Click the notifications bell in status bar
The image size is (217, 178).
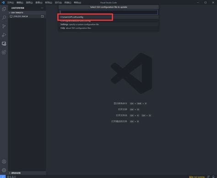tap(213, 177)
